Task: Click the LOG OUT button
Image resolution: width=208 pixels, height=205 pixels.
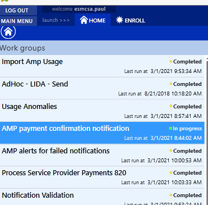Action: point(18,10)
